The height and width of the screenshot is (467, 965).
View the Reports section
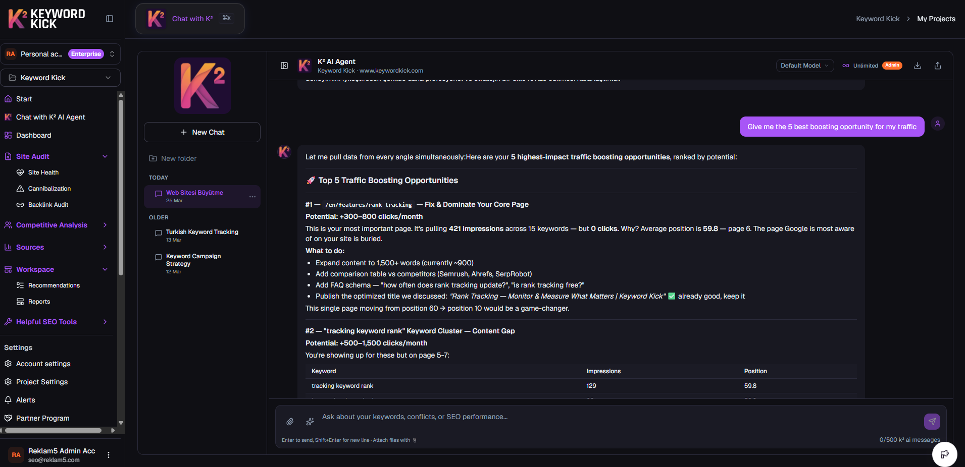[x=39, y=301]
